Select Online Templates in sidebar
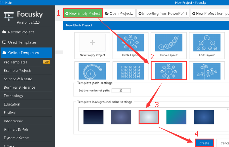229x147 pixels. coord(26,53)
